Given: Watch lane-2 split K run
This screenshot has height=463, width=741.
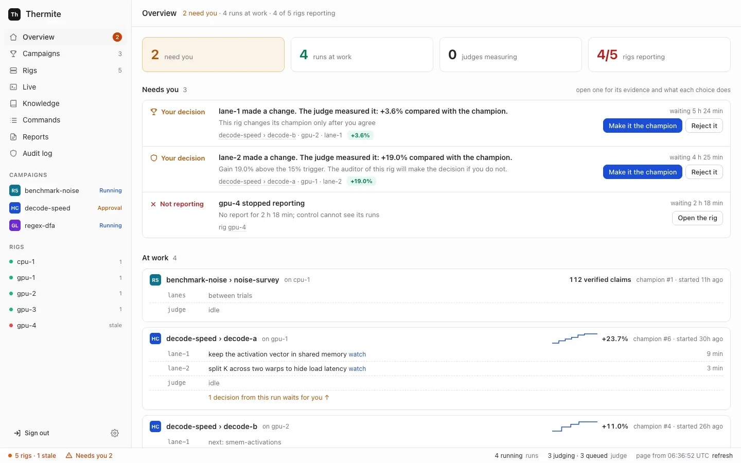Looking at the screenshot, I should (x=357, y=369).
